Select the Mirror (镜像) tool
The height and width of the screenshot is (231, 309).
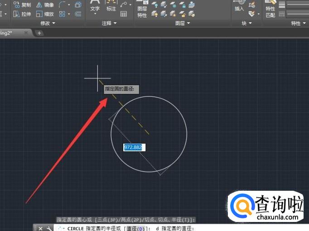coord(44,5)
